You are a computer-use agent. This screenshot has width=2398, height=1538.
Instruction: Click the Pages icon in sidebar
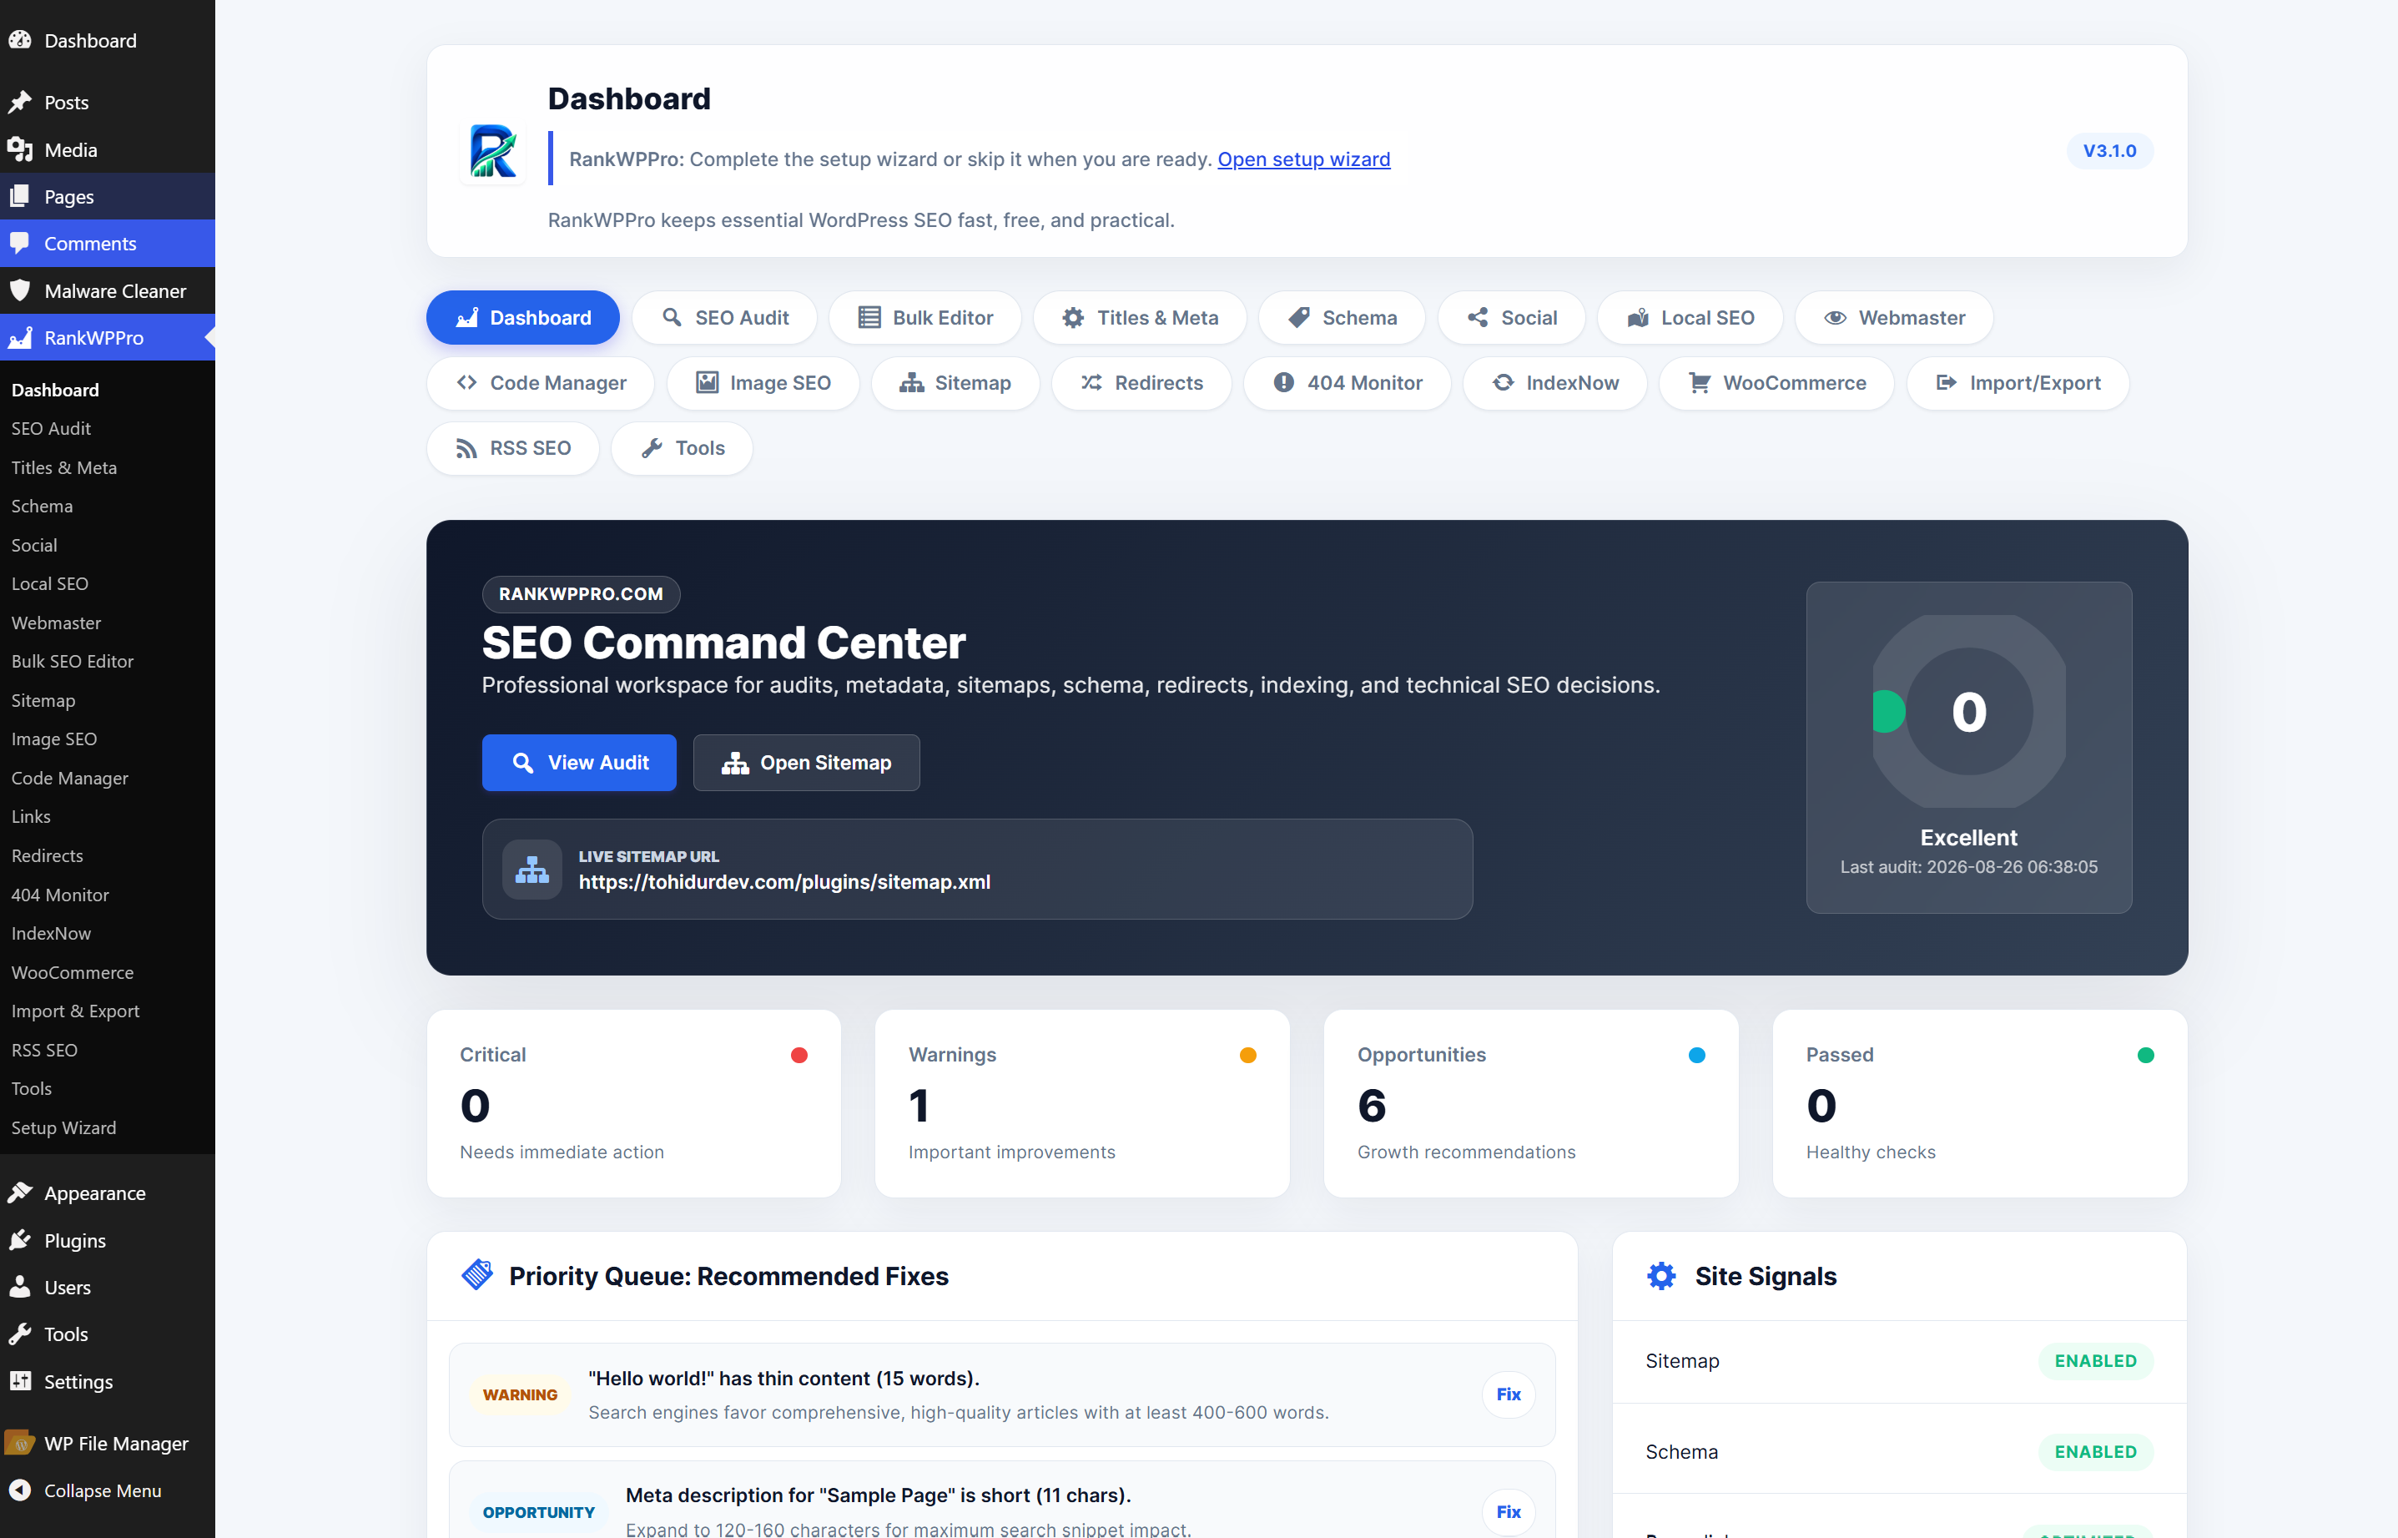click(20, 197)
